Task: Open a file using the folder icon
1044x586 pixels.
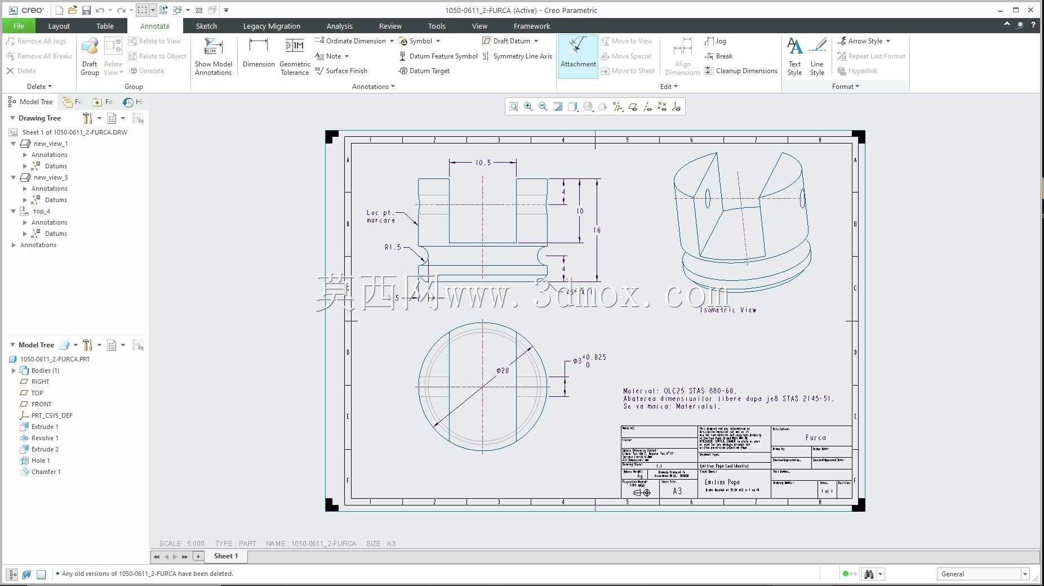Action: click(x=73, y=10)
